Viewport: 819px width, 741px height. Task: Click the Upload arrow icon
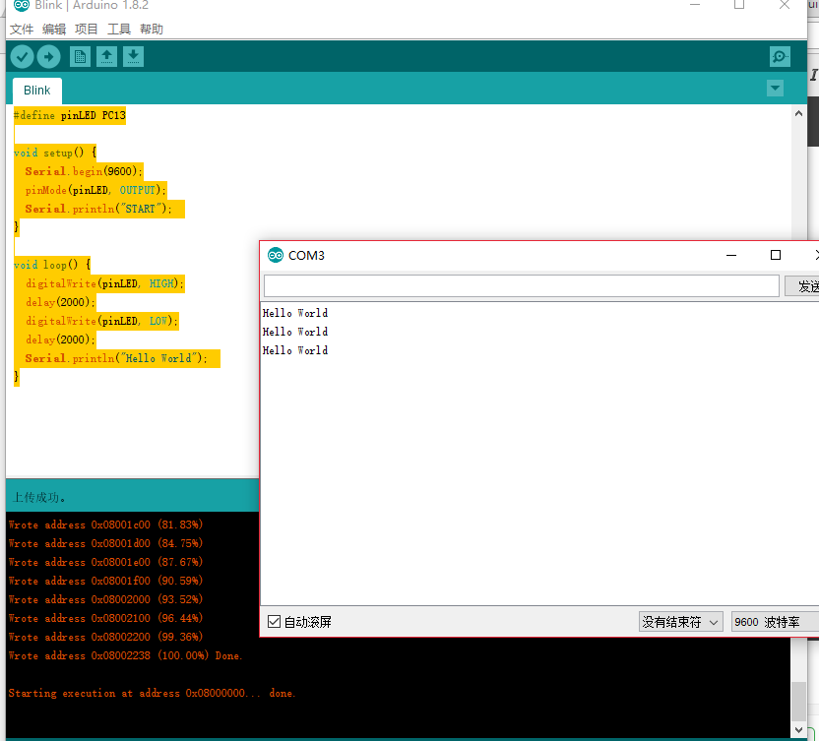point(48,56)
